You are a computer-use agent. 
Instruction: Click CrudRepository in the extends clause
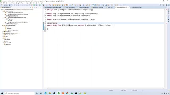coord(91,25)
